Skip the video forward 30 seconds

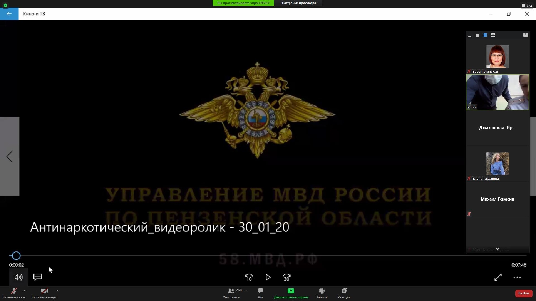(286, 277)
